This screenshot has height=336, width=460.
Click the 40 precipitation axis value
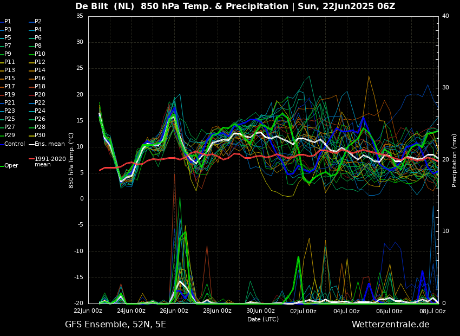(x=445, y=16)
